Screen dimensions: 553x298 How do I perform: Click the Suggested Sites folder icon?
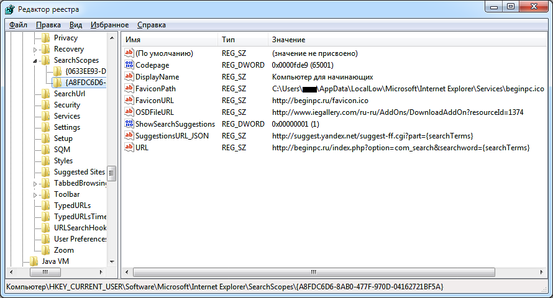(x=46, y=172)
